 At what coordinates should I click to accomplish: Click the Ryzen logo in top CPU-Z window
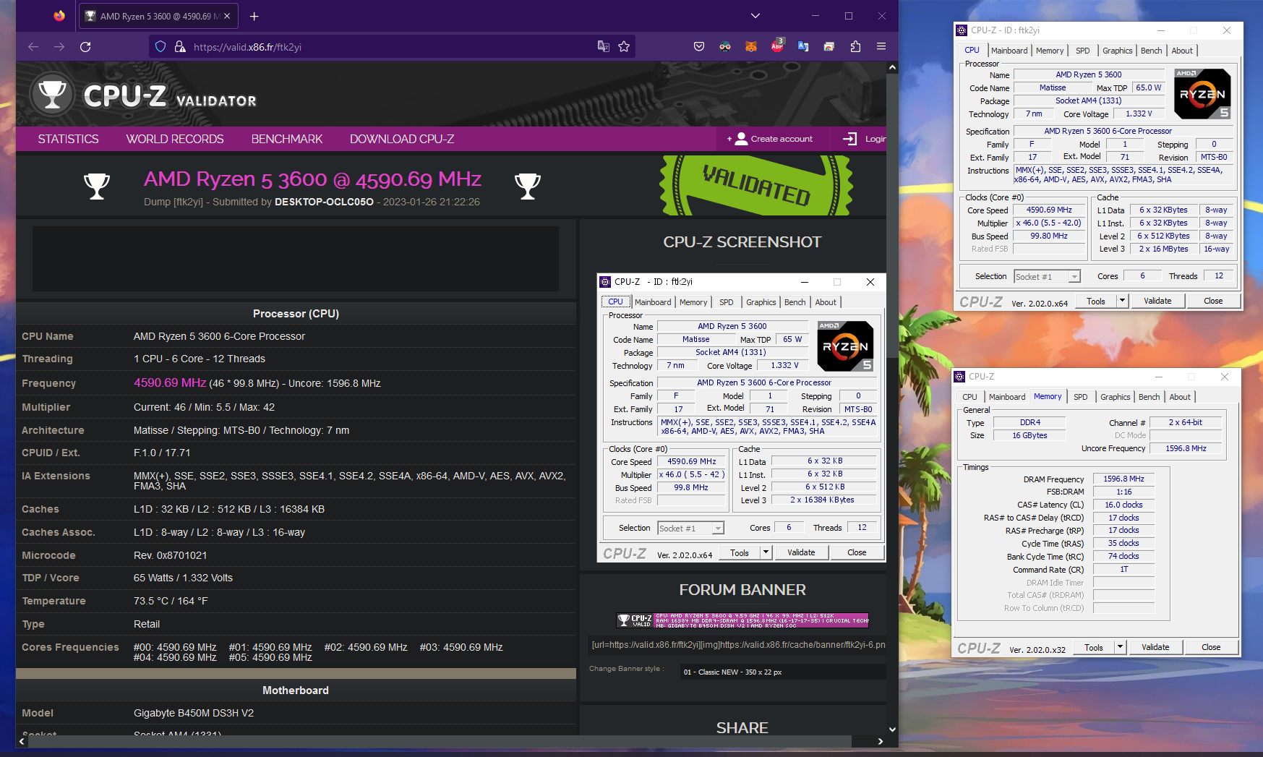pos(1202,94)
